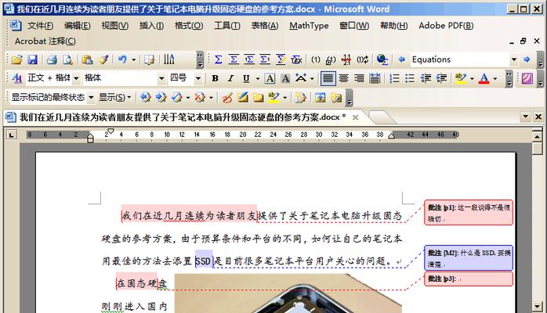The width and height of the screenshot is (547, 313).
Task: Close the document tab with X
Action: click(x=356, y=117)
